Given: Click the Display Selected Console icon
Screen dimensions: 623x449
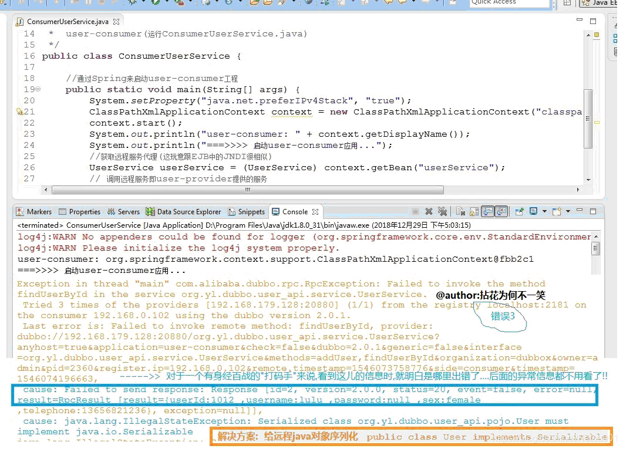Looking at the screenshot, I should pos(533,212).
